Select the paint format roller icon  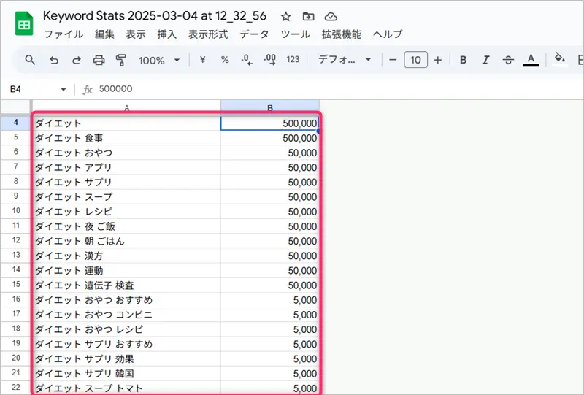121,60
